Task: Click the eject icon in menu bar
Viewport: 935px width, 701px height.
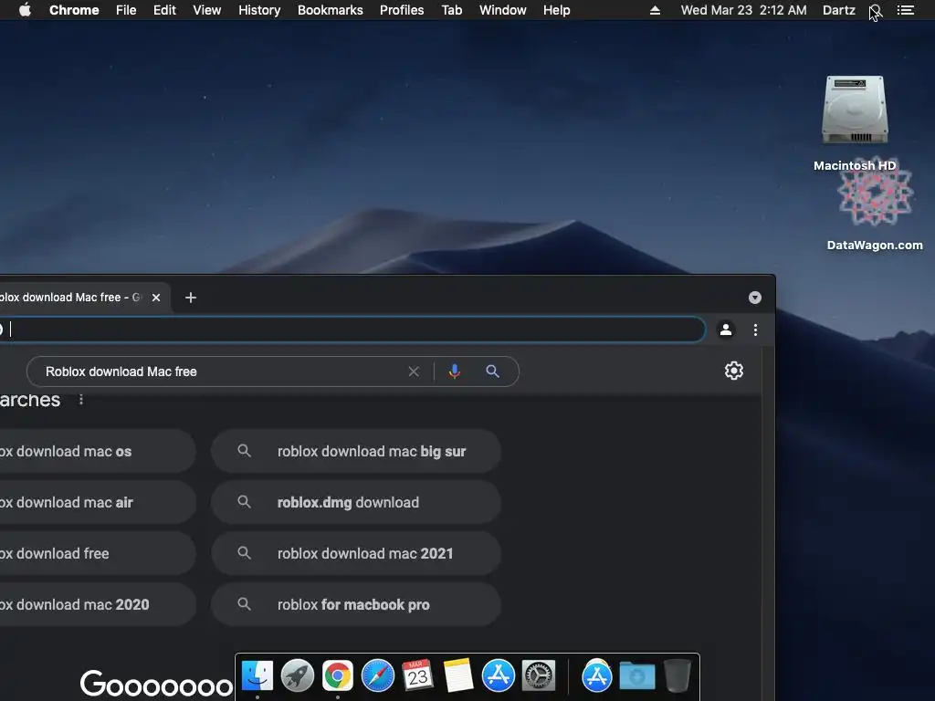Action: click(x=655, y=10)
